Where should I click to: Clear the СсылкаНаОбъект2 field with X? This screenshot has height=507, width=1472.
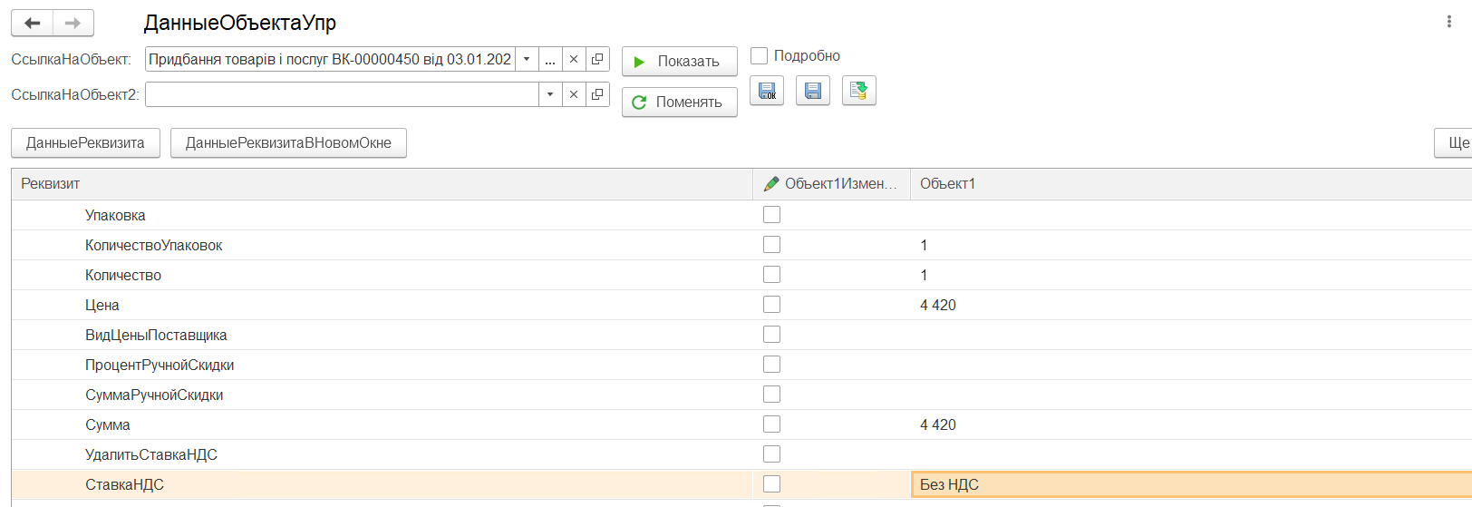tap(574, 94)
